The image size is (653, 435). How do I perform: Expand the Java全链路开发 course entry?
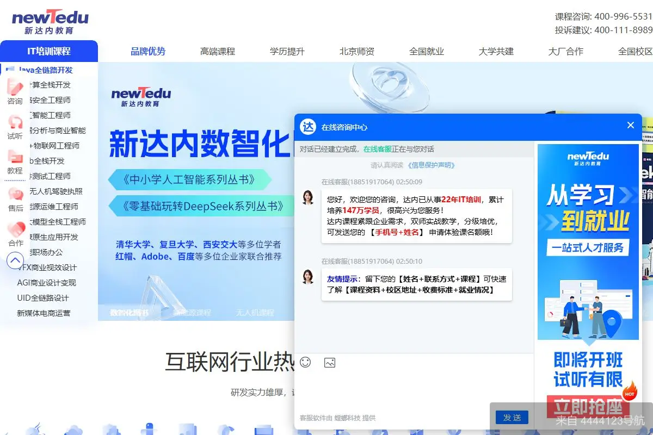tap(46, 70)
